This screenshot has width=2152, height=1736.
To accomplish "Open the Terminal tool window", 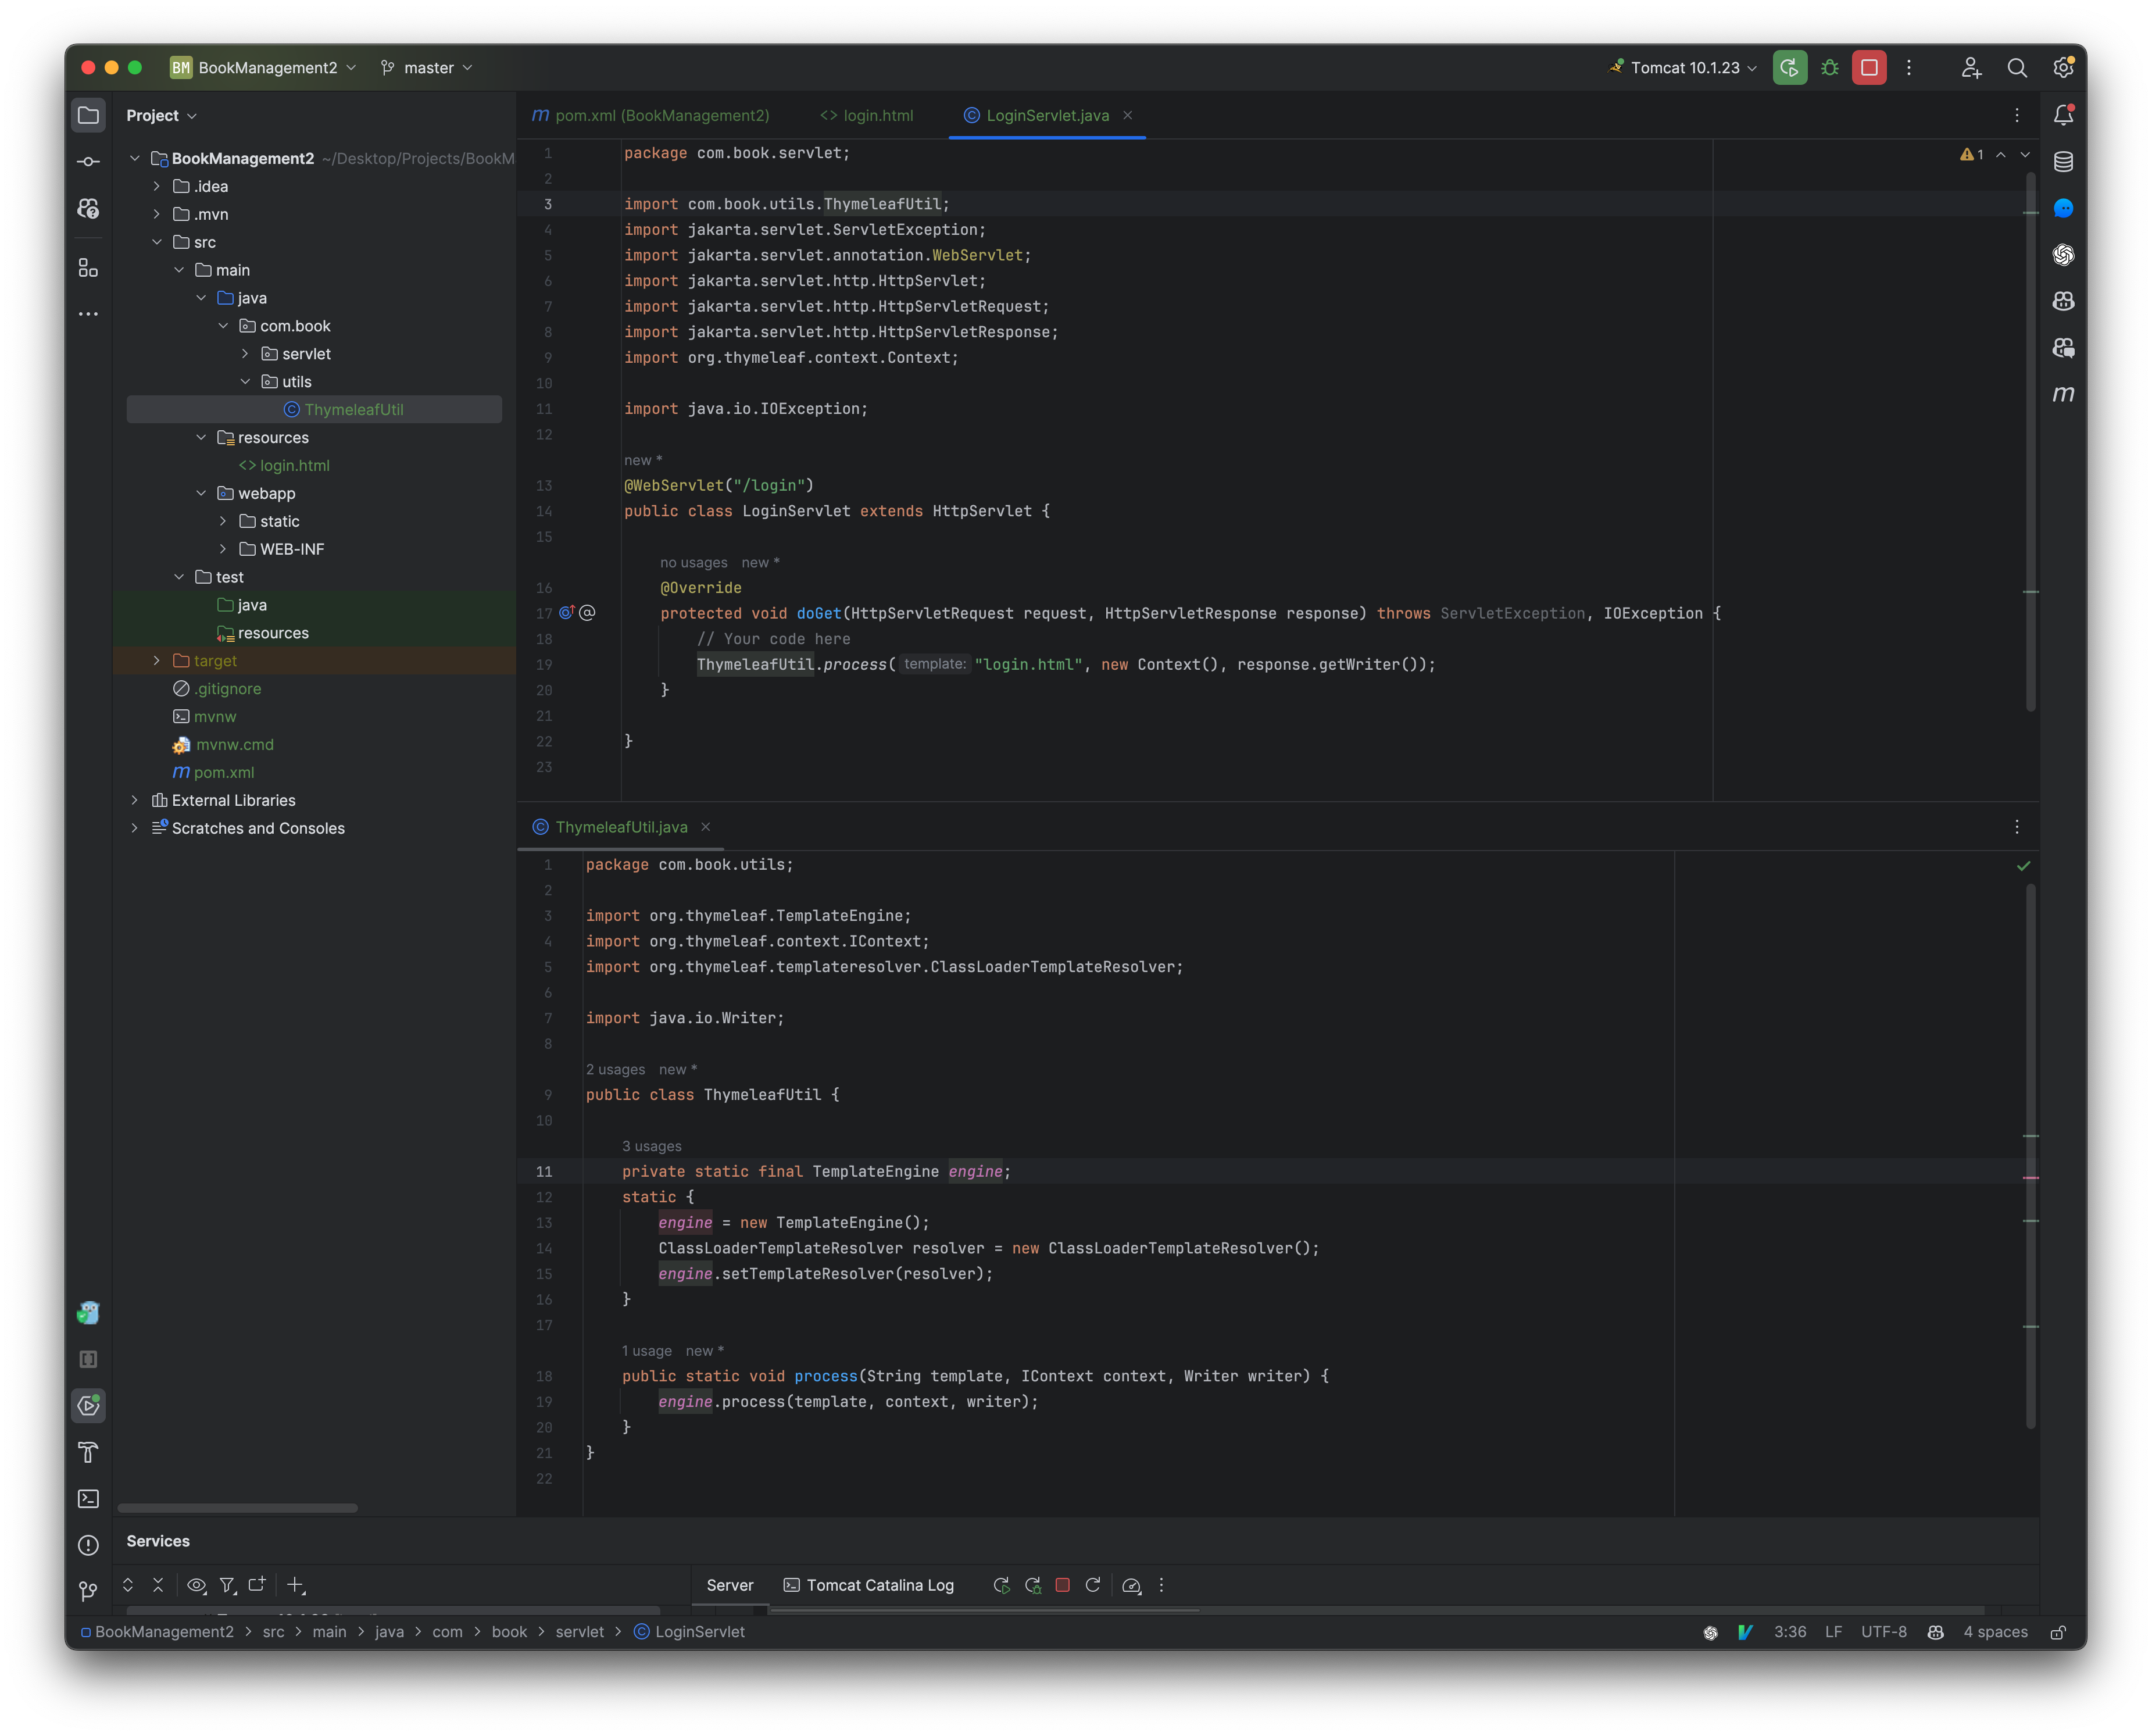I will tap(88, 1498).
